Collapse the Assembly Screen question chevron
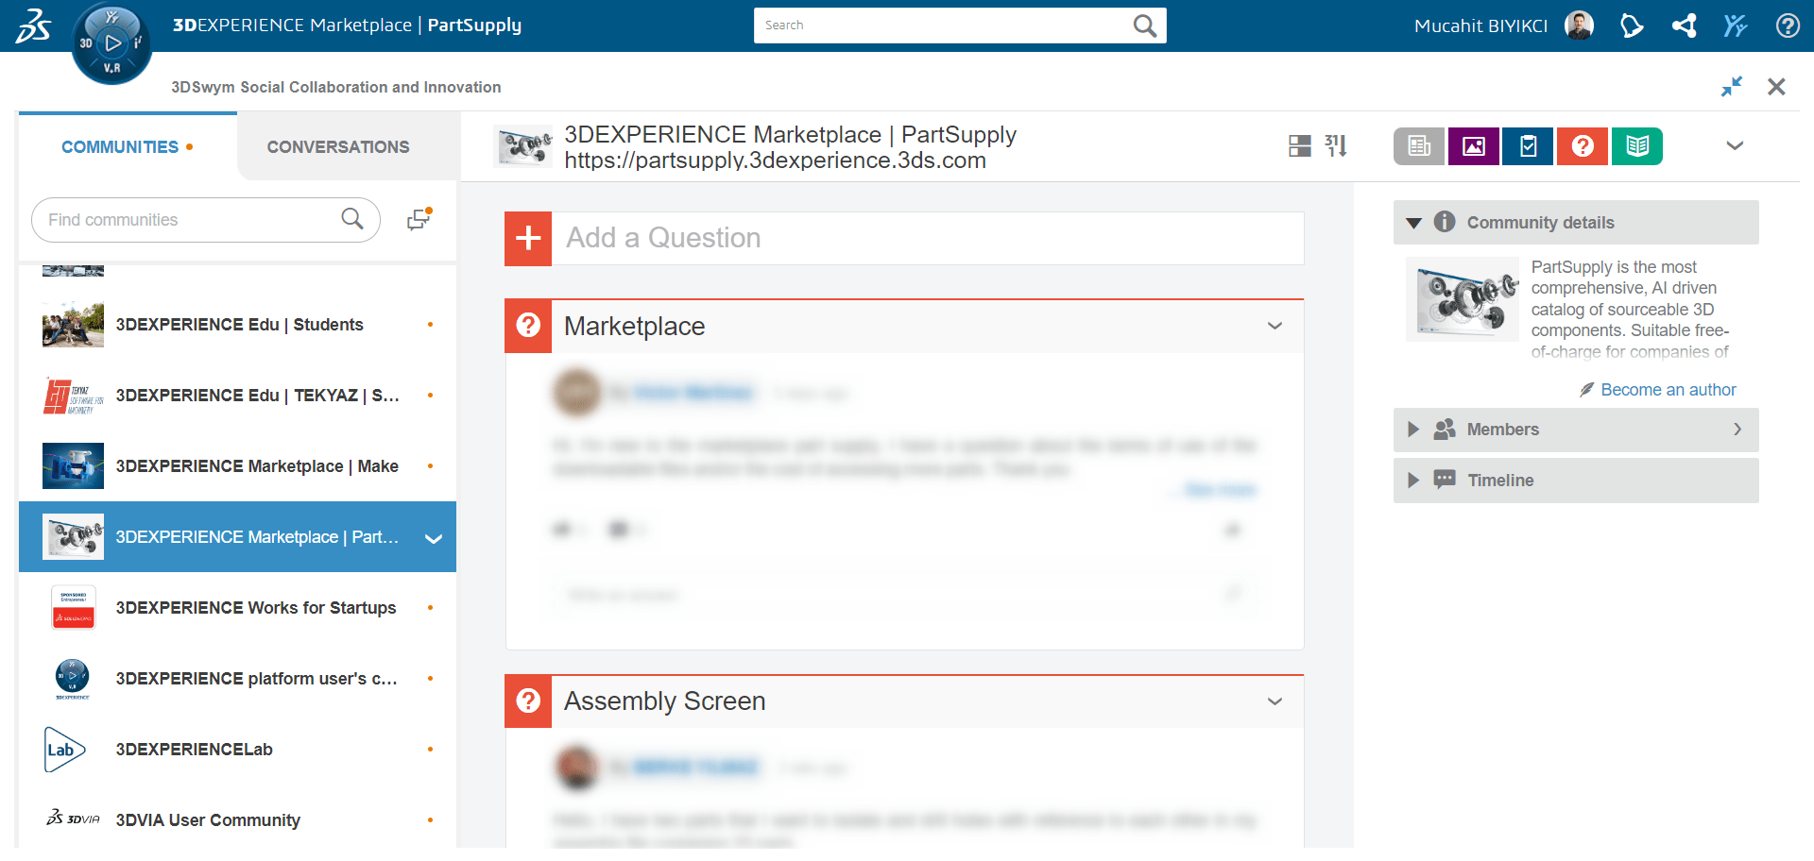 coord(1275,701)
